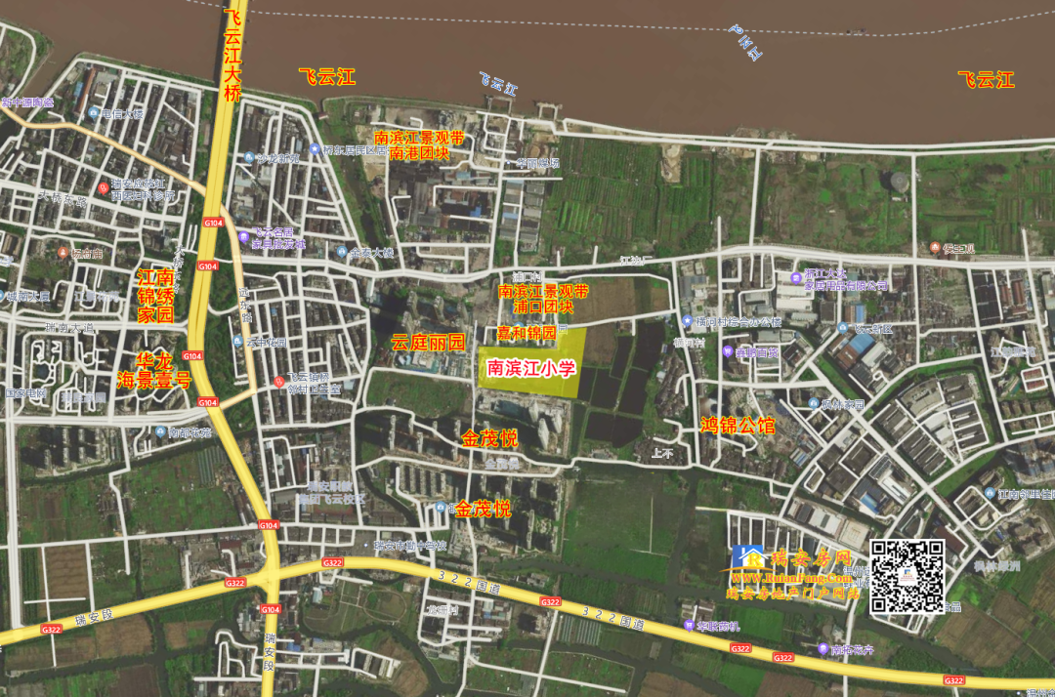Click the 电信大楼 building marker icon
The width and height of the screenshot is (1055, 697).
coord(94,113)
